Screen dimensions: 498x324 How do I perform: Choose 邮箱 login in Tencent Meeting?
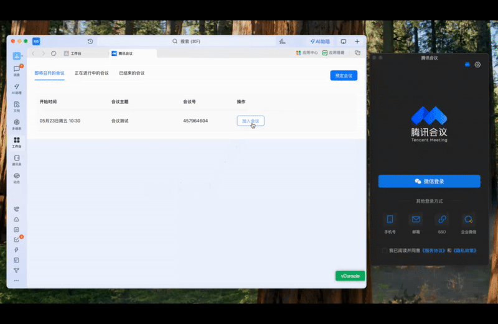(x=416, y=224)
